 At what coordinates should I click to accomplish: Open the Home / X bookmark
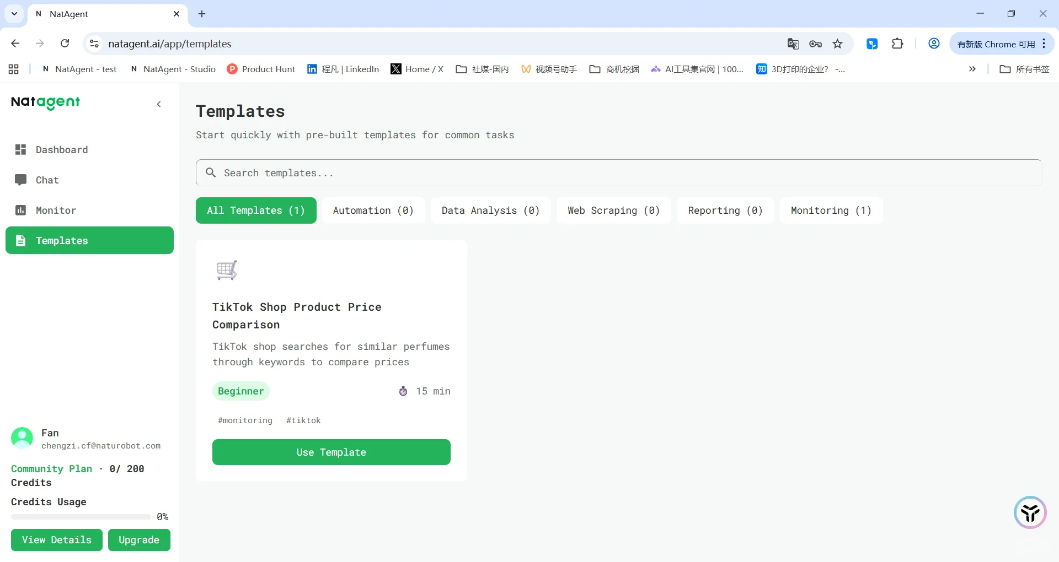(417, 69)
